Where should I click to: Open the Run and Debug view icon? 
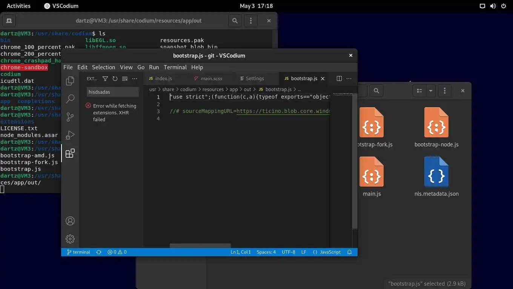70,135
